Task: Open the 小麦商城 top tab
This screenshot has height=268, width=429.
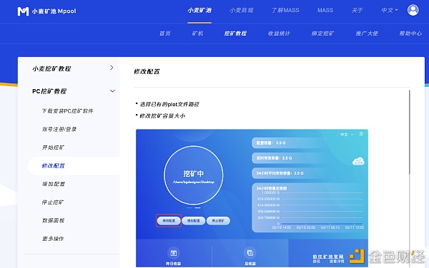Action: (242, 11)
